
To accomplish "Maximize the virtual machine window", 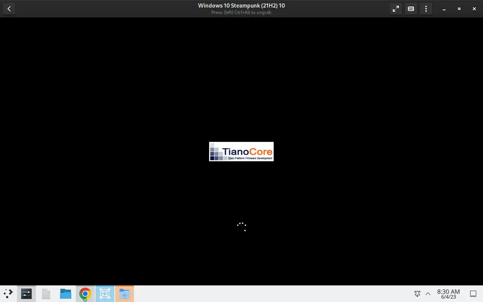I will pos(459,9).
